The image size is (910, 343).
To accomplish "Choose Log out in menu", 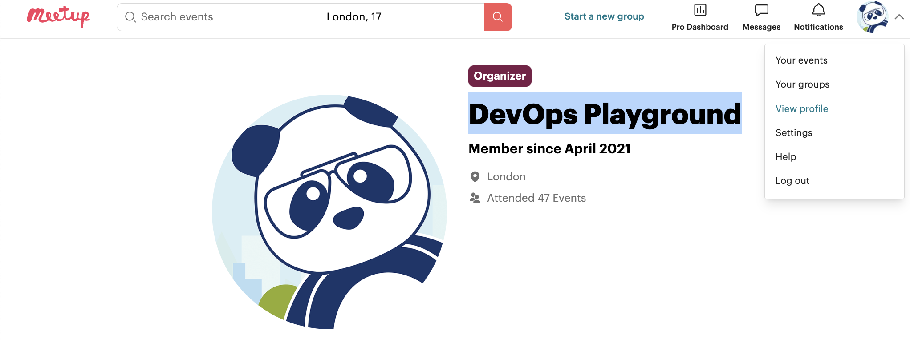I will [792, 181].
